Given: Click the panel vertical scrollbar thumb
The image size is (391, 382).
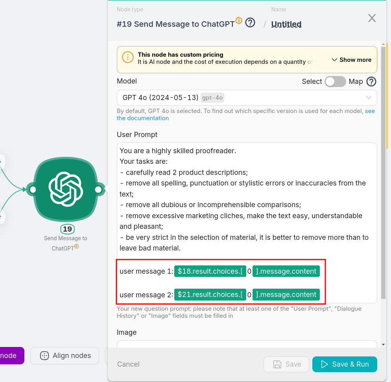Looking at the screenshot, I should click(x=383, y=172).
